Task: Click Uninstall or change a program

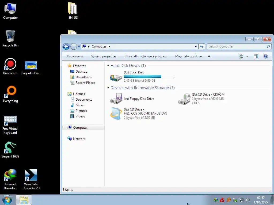Action: point(146,56)
